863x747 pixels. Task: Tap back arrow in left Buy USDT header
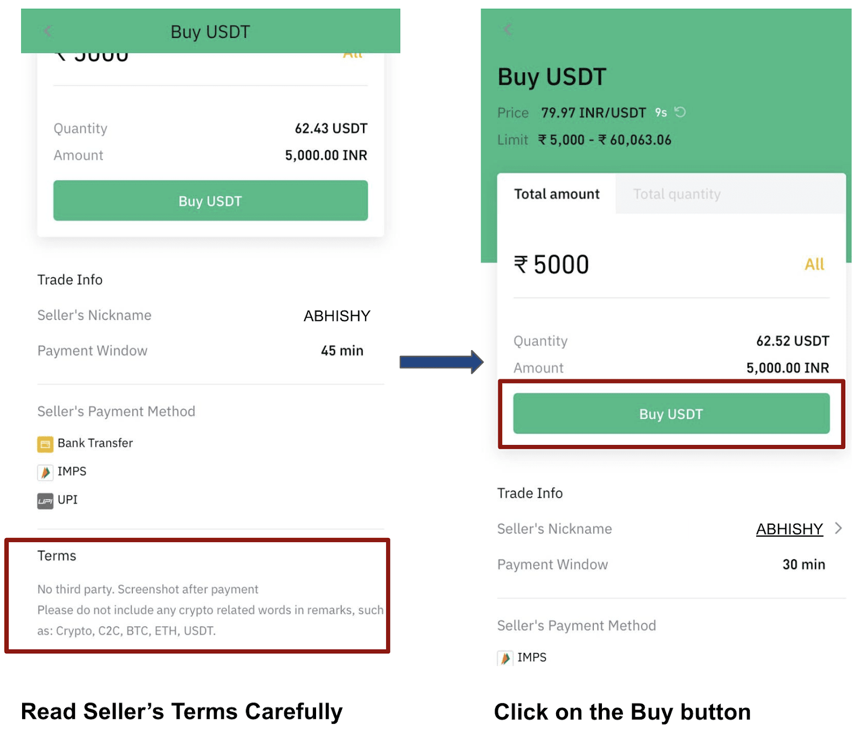[x=48, y=31]
